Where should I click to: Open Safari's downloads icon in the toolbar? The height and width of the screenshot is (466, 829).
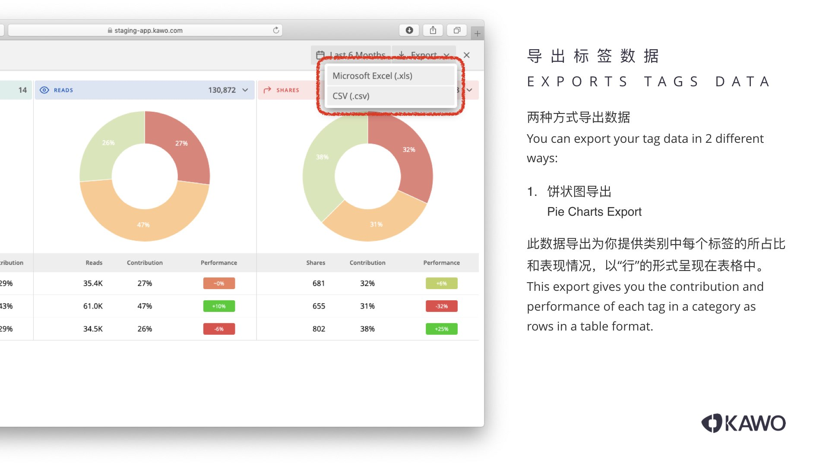pos(408,30)
